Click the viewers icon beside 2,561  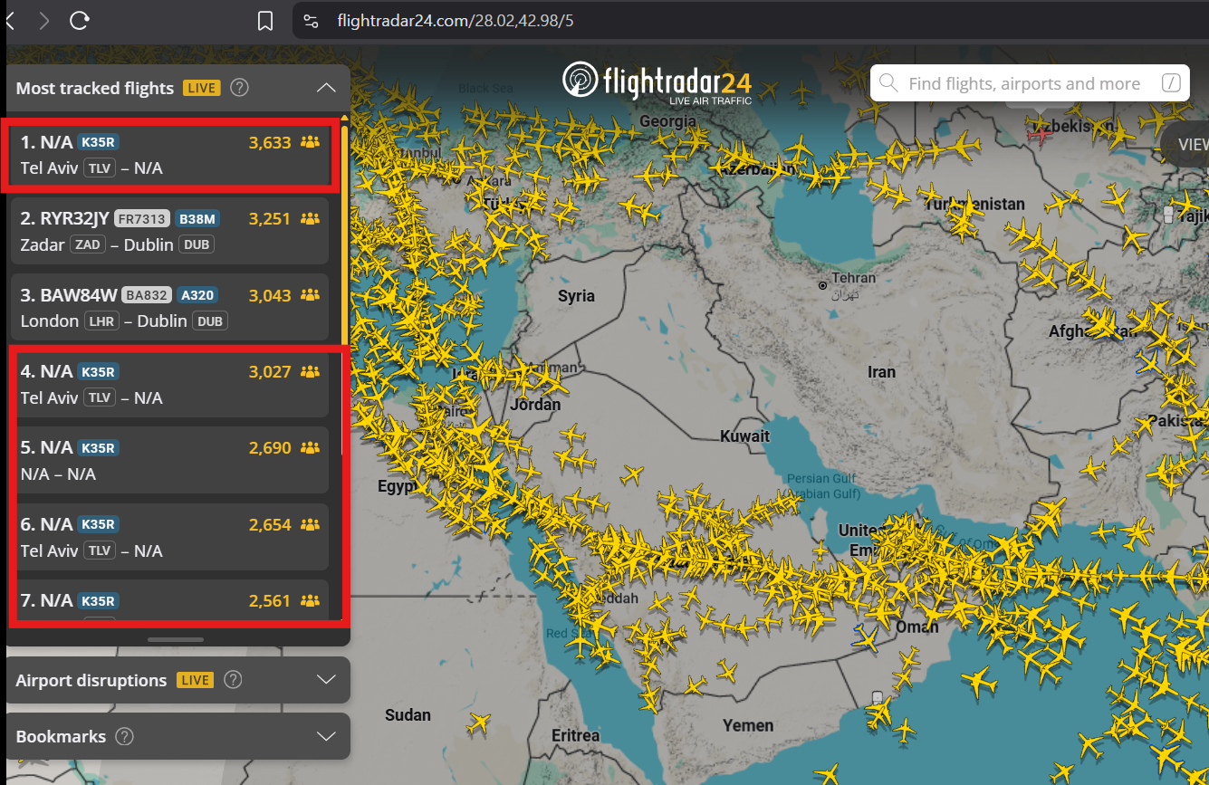(x=311, y=600)
